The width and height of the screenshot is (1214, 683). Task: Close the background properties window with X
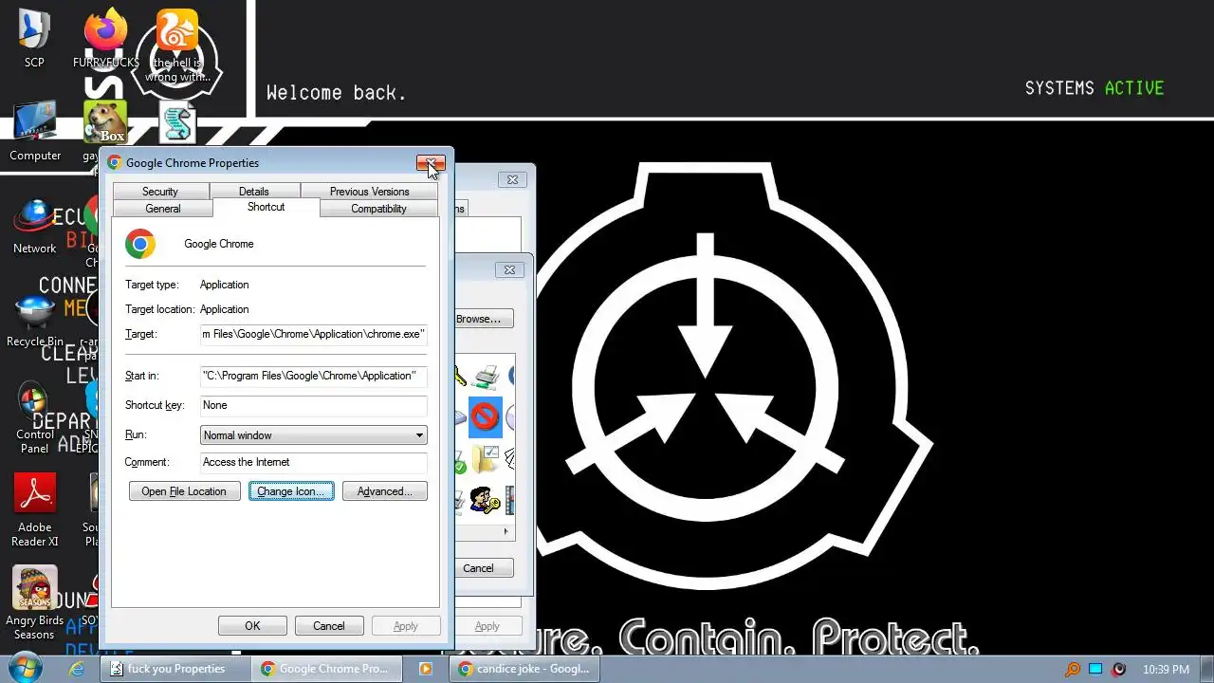point(512,179)
